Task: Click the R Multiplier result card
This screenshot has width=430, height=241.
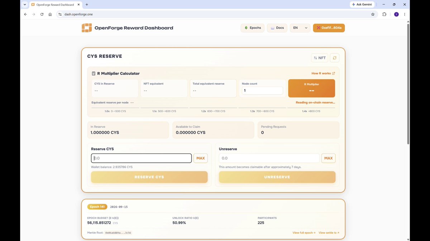Action: coord(311,88)
